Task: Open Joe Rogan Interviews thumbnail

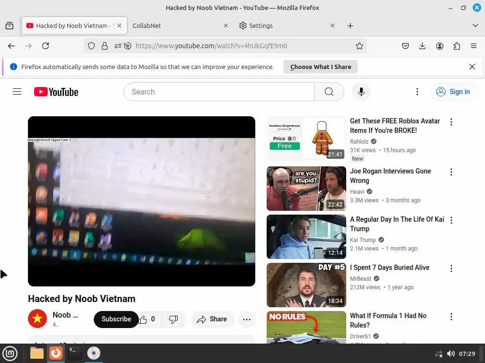Action: click(x=306, y=189)
